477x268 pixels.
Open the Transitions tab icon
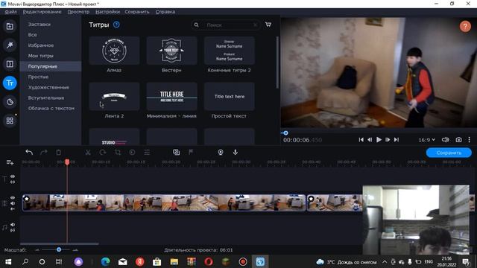[x=10, y=64]
